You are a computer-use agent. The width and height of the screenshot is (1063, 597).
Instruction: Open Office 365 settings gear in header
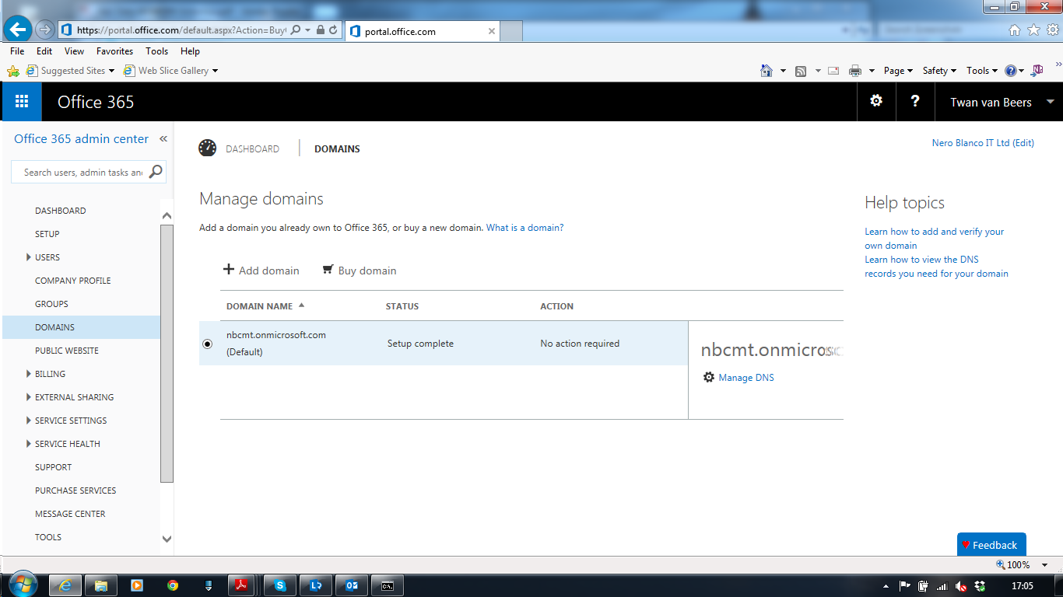tap(876, 101)
